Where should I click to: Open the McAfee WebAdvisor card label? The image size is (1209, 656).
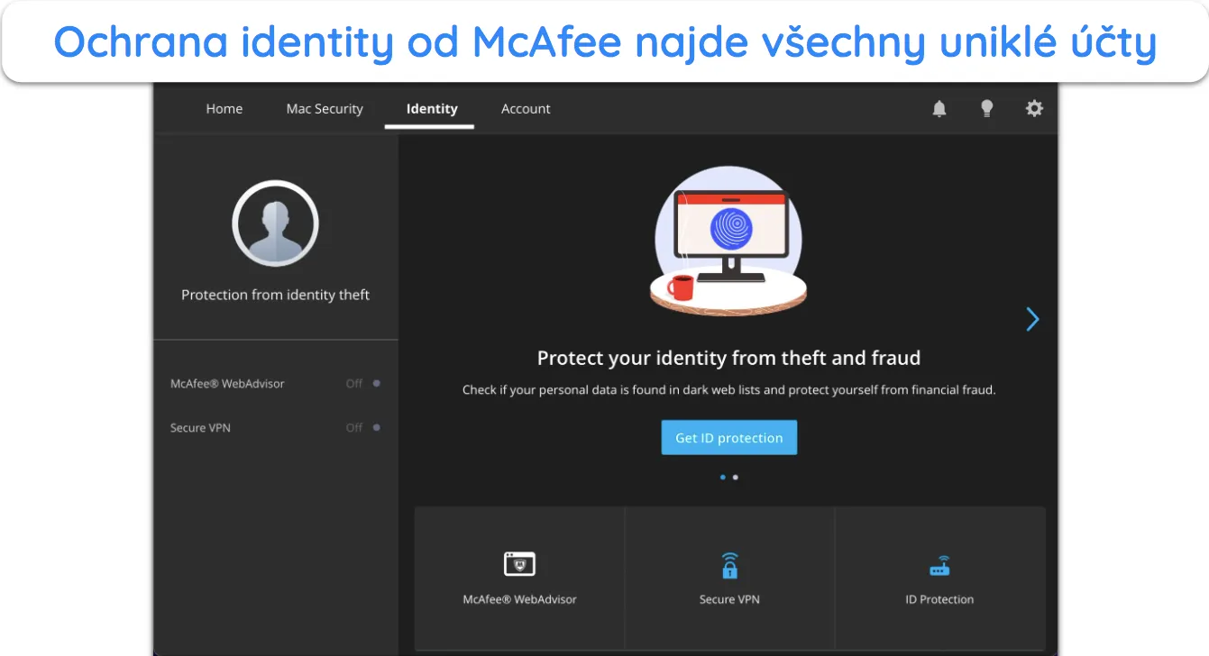point(519,599)
